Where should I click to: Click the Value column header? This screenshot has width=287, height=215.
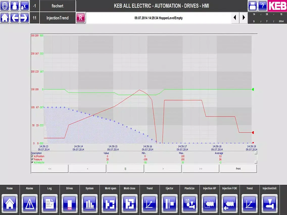coord(106,153)
